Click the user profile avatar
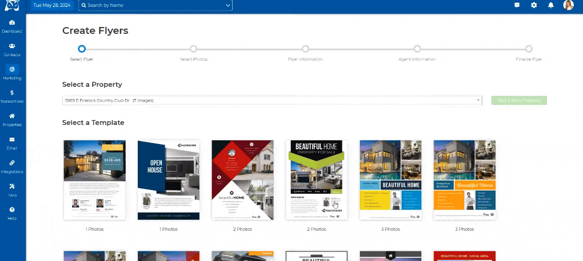The image size is (583, 261). (569, 5)
